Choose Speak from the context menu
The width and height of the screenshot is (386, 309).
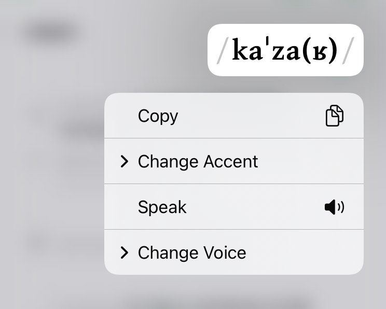pyautogui.click(x=234, y=207)
